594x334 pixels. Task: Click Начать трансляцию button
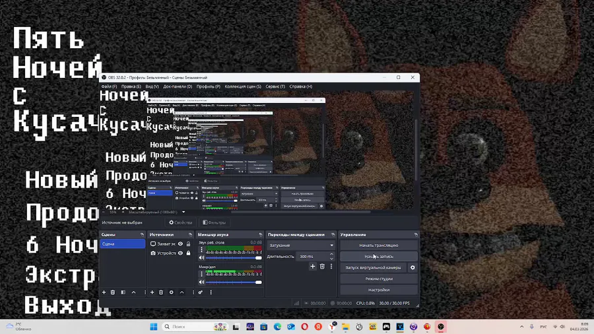(x=378, y=246)
